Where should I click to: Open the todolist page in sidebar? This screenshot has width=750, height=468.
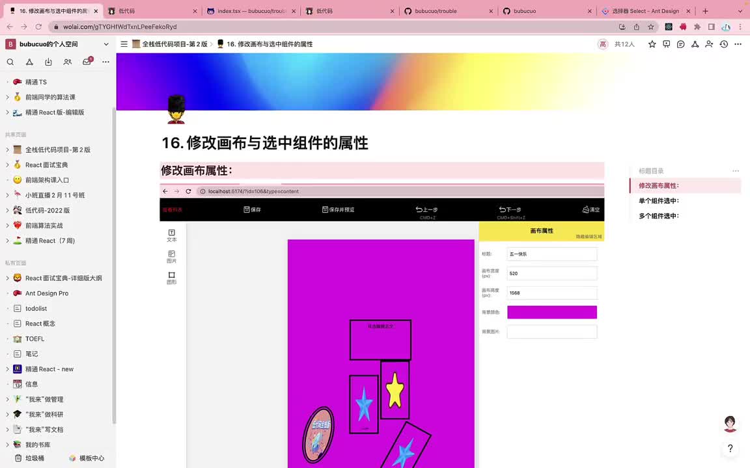(36, 309)
